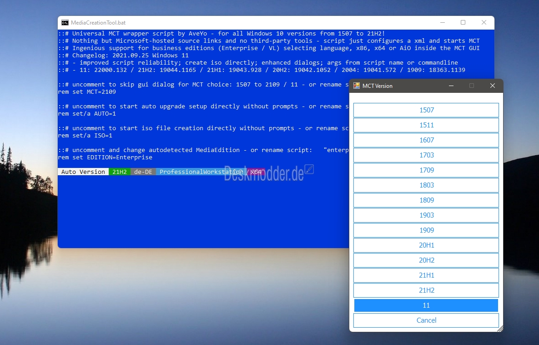Image resolution: width=539 pixels, height=345 pixels.
Task: Choose version 1507 in MCT Version dialog
Action: (x=426, y=110)
